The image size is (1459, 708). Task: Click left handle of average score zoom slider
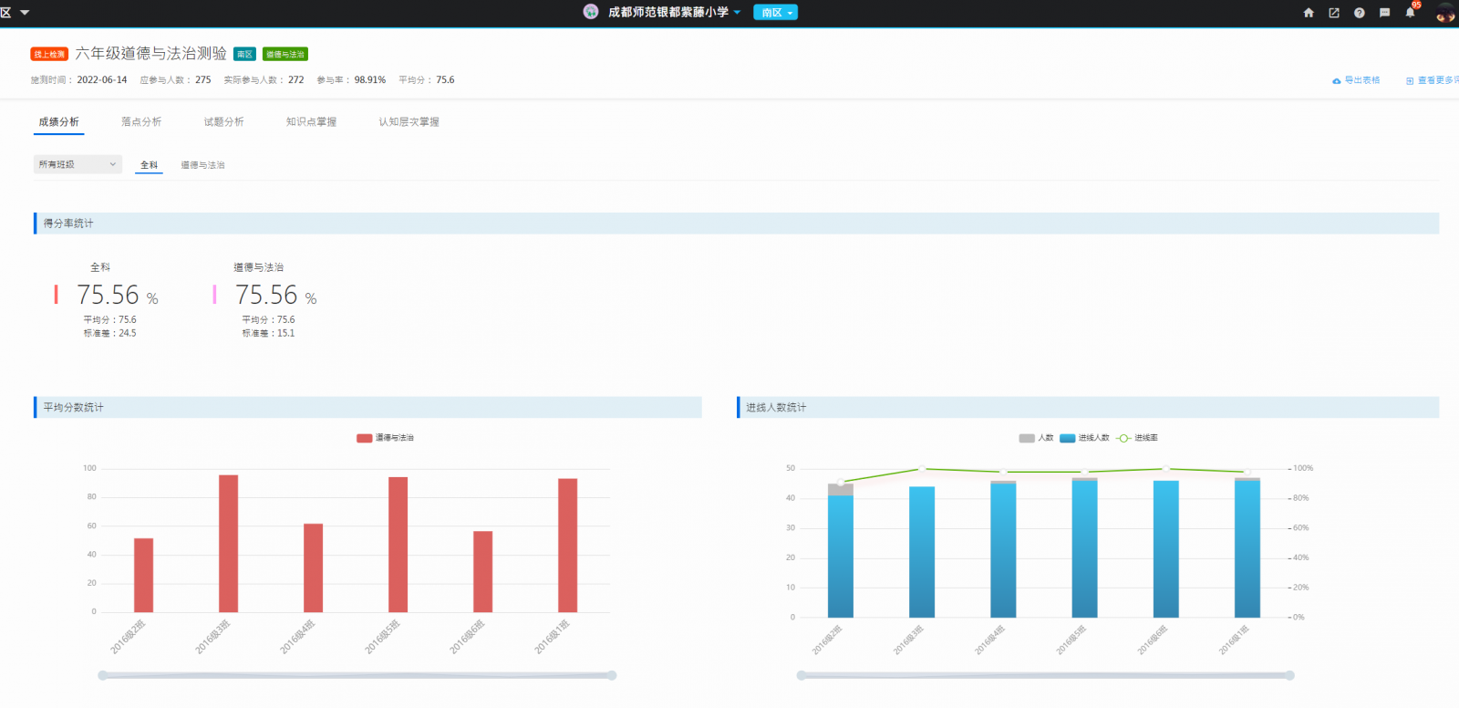103,675
